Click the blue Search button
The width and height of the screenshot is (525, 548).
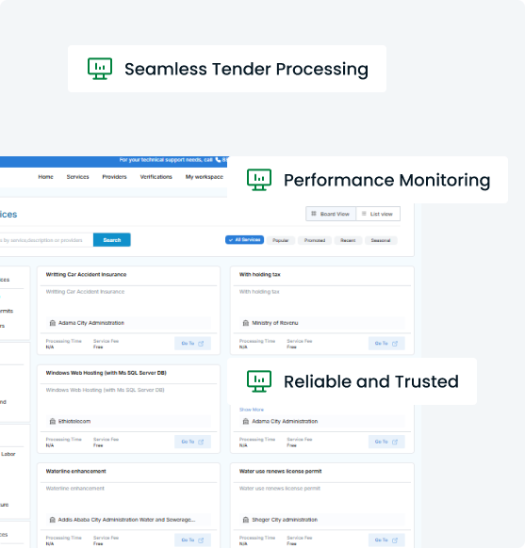tap(112, 240)
